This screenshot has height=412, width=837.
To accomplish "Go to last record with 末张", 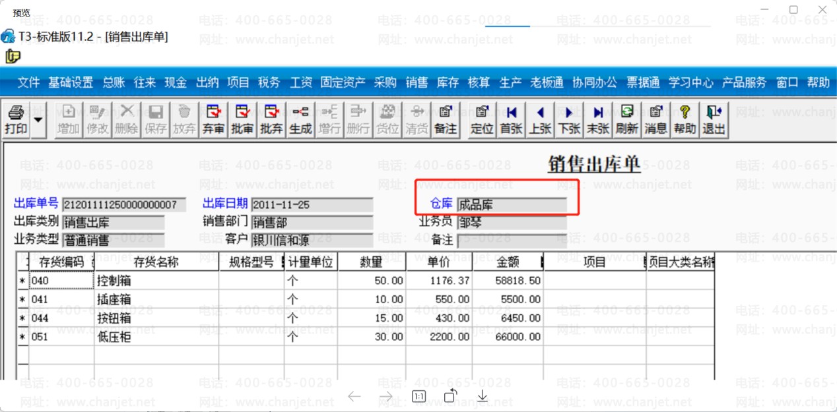I will pos(598,120).
